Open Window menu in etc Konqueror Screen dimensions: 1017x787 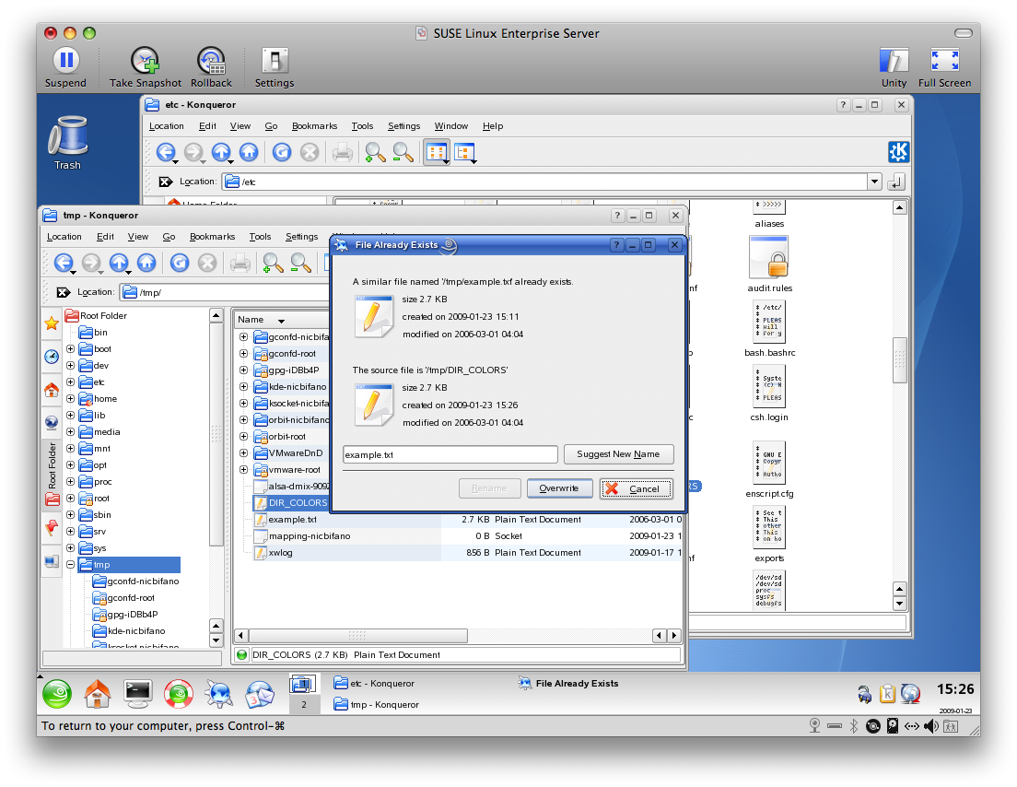coord(450,126)
